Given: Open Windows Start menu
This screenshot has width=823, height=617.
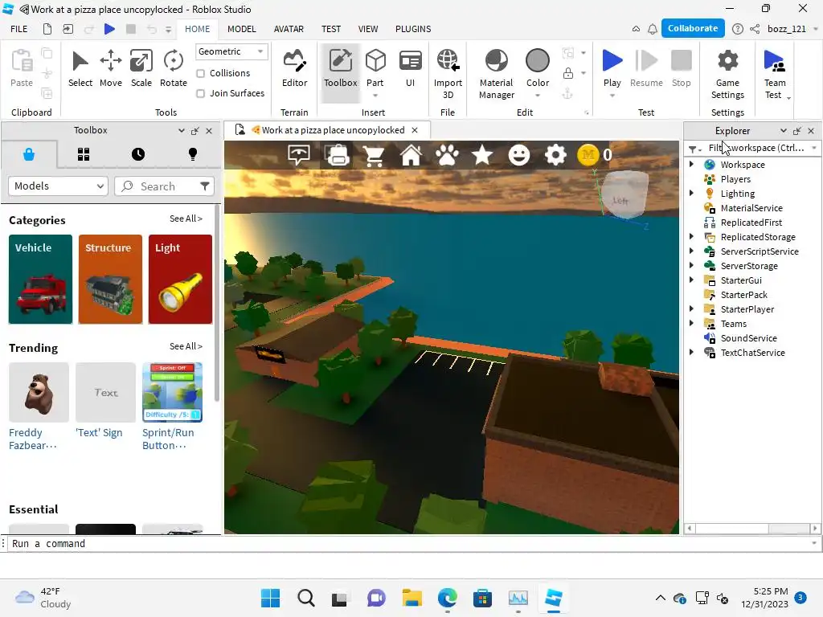Looking at the screenshot, I should 270,598.
